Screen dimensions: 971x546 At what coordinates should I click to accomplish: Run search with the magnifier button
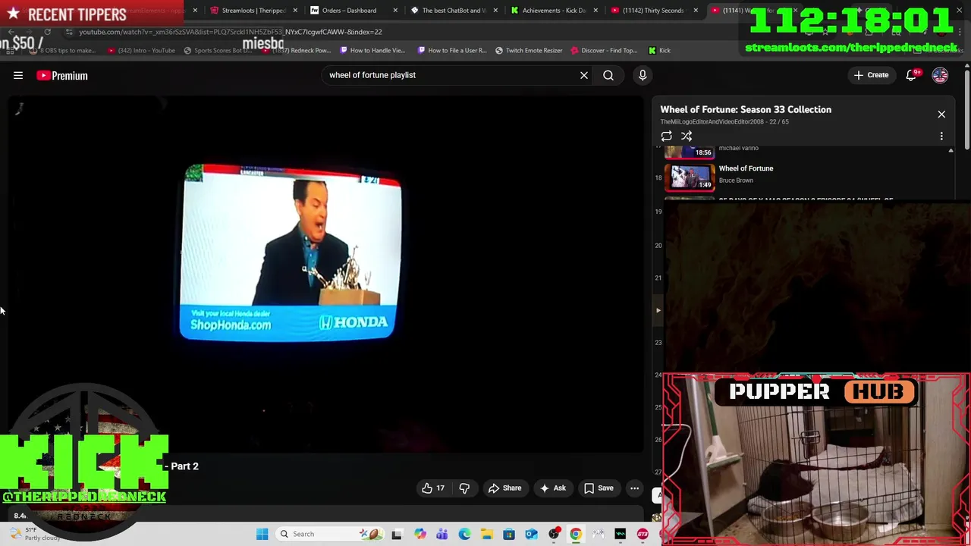point(608,75)
